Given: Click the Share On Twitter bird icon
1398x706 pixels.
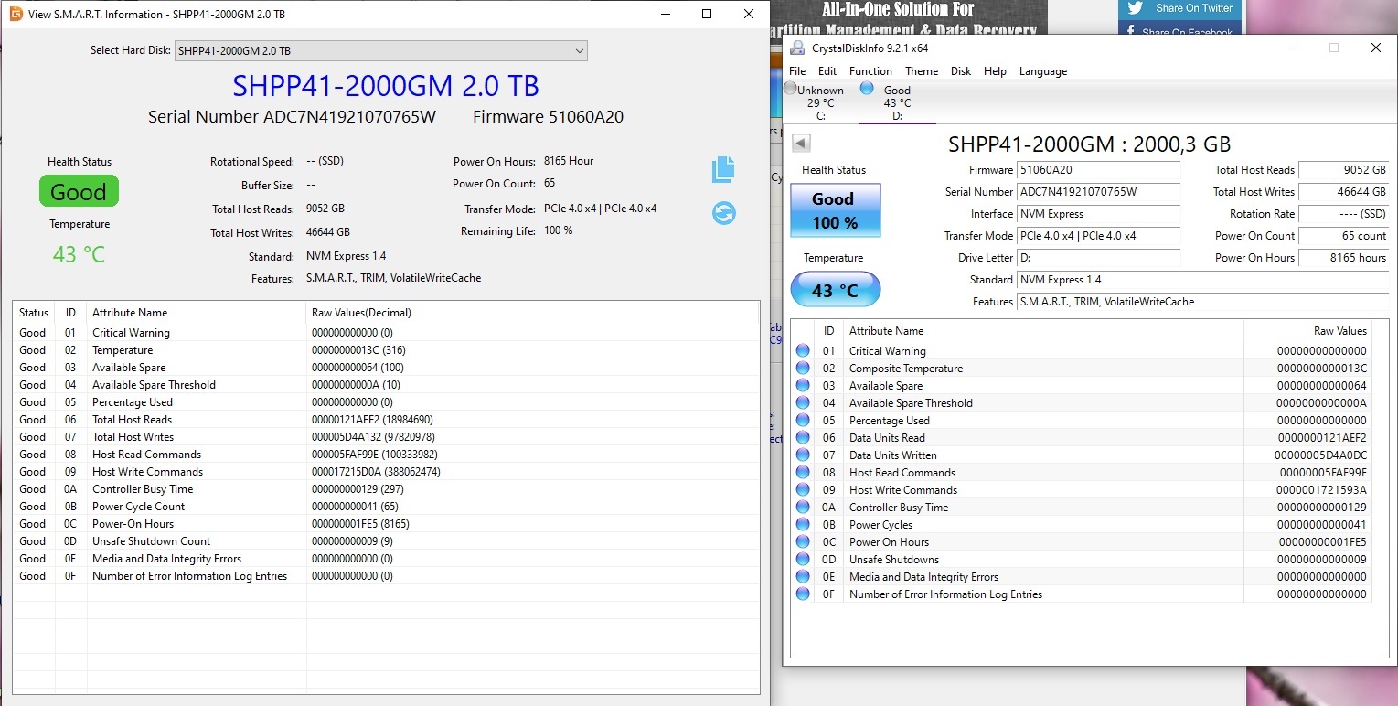Looking at the screenshot, I should click(1136, 8).
